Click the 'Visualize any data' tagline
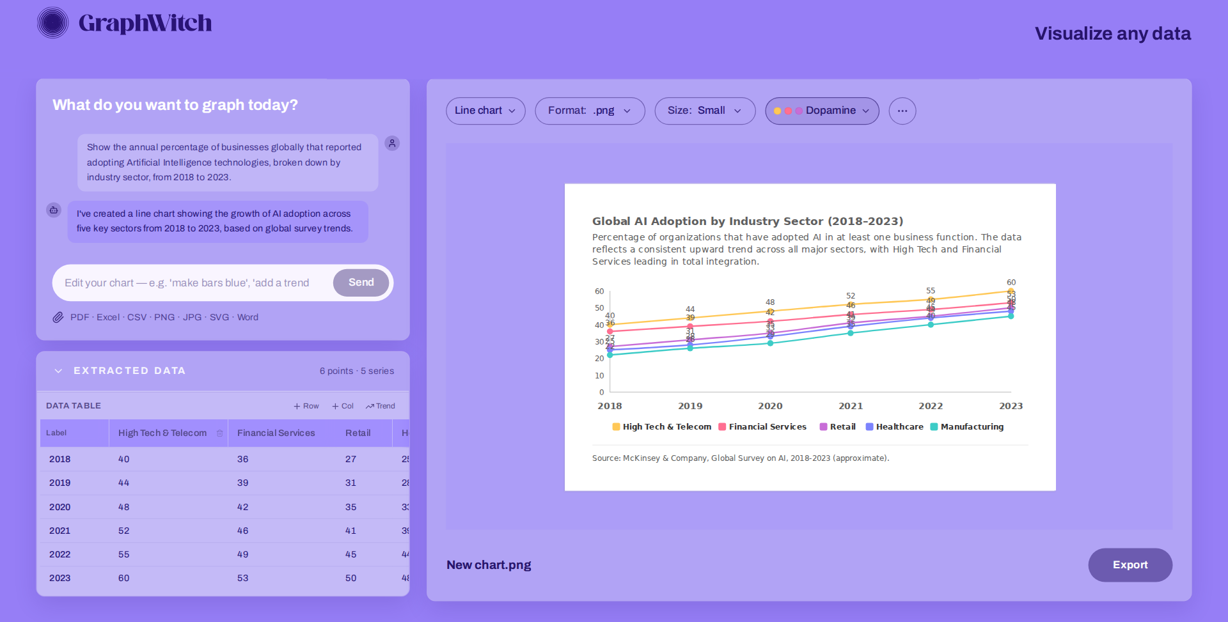The width and height of the screenshot is (1228, 622). [x=1113, y=33]
